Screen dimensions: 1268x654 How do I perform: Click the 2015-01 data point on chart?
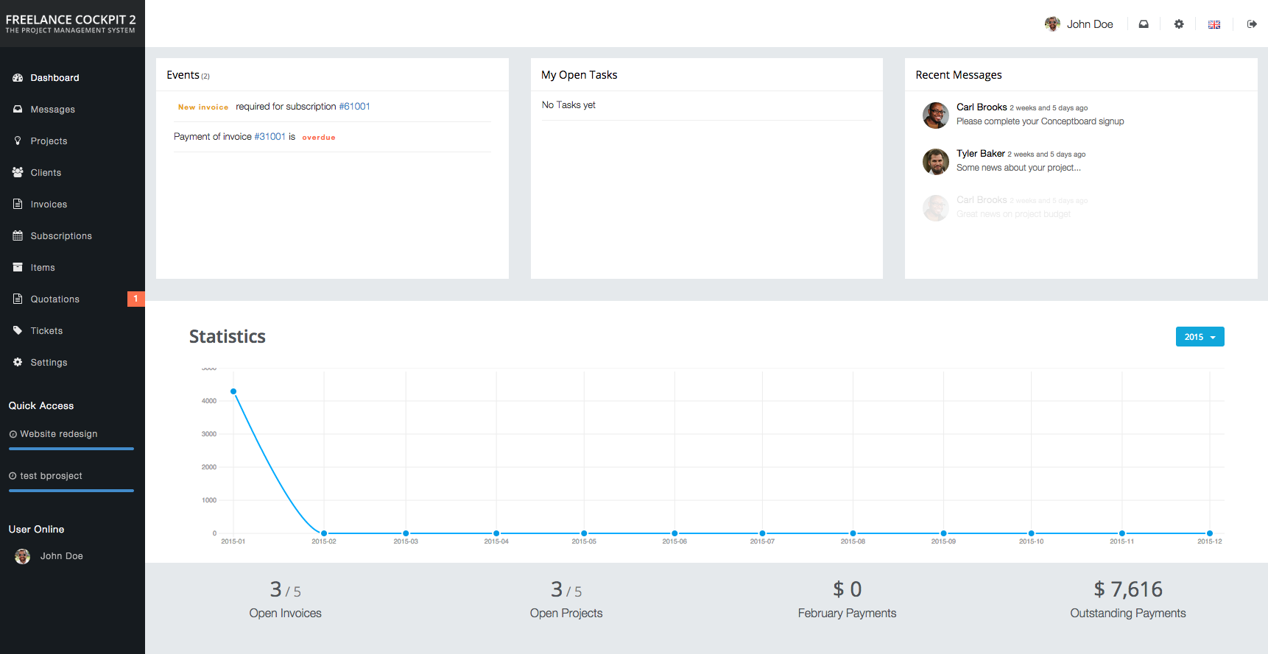click(x=233, y=391)
